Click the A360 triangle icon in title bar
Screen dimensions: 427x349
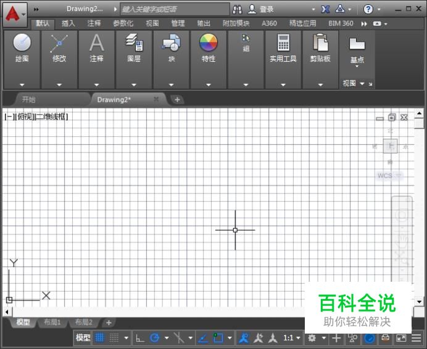click(340, 9)
